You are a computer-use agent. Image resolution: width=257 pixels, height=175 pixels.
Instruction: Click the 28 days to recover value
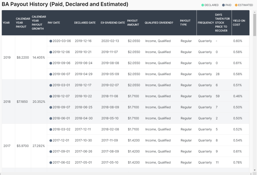pos(218,74)
